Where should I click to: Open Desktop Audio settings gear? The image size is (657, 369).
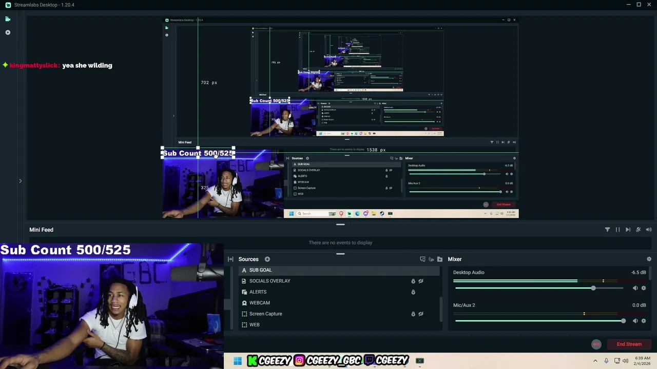[x=644, y=288]
